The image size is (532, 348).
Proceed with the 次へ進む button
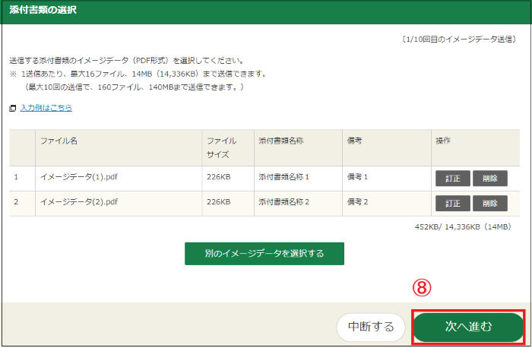pos(468,327)
